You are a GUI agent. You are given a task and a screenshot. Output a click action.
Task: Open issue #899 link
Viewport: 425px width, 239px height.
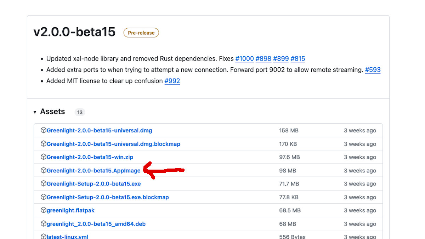[x=280, y=59]
